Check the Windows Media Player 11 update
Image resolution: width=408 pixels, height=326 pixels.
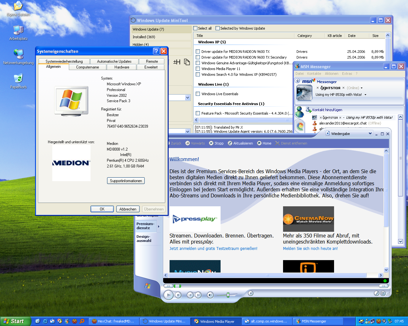(x=198, y=69)
